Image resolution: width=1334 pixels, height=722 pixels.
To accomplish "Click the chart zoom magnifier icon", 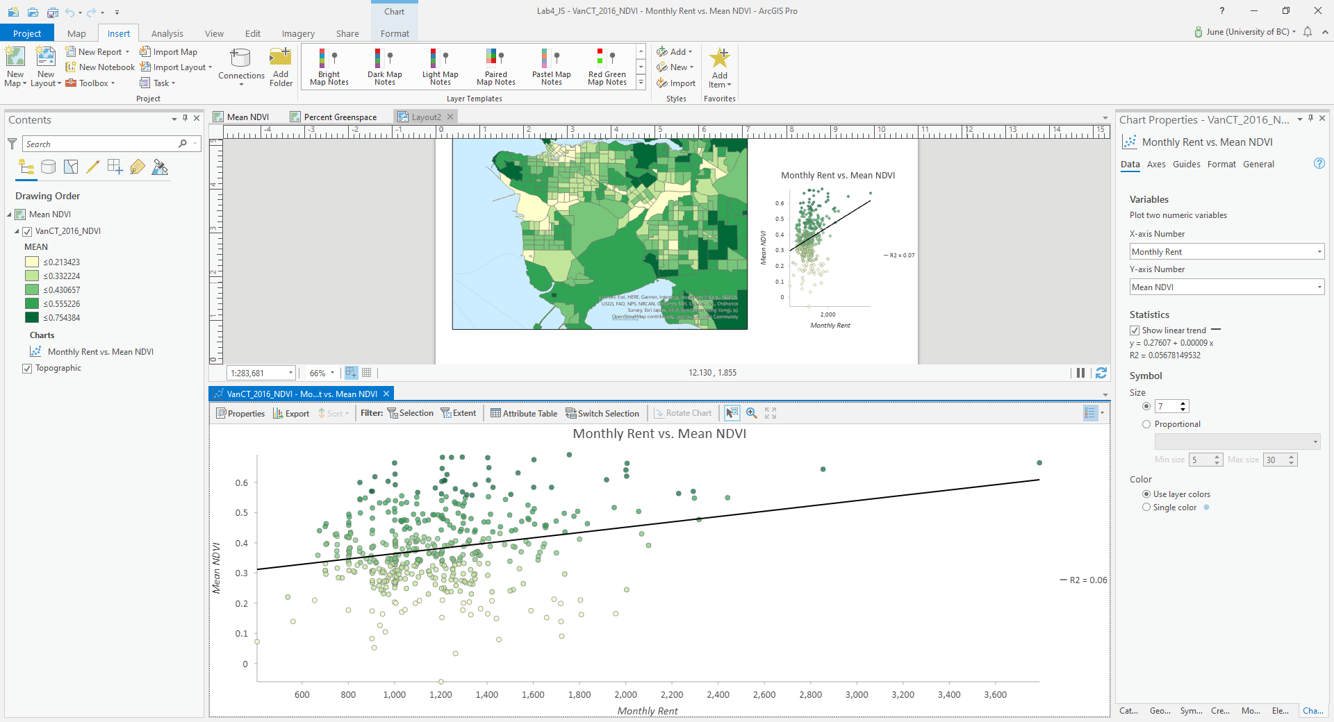I will point(751,413).
